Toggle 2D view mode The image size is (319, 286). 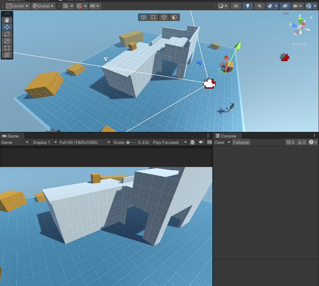236,6
